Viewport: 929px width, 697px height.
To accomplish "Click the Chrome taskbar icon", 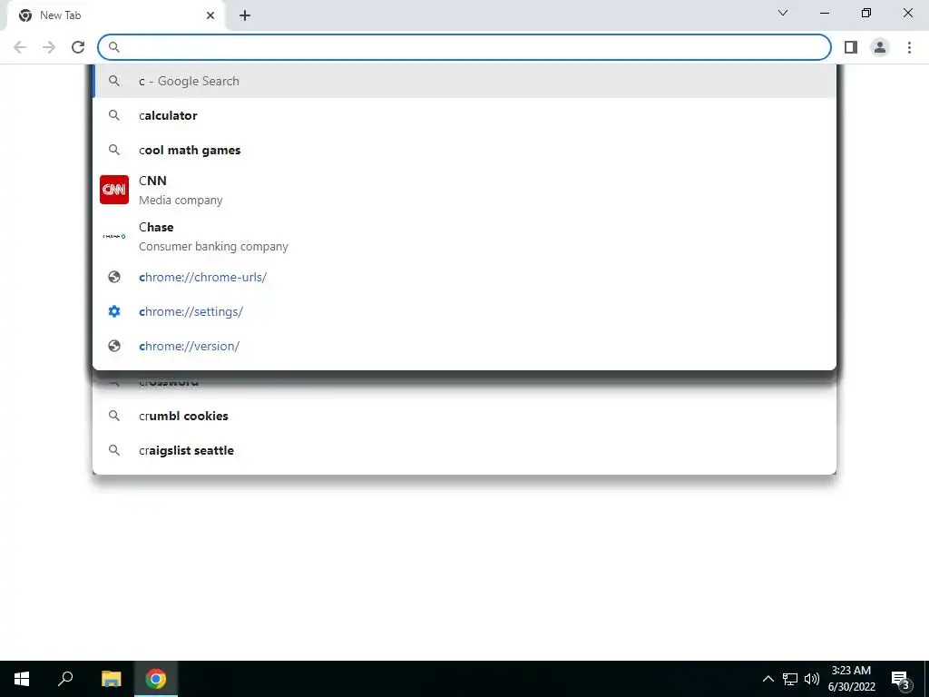I will (x=156, y=679).
